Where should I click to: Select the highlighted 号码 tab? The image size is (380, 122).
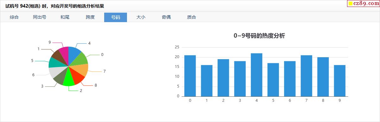click(116, 17)
